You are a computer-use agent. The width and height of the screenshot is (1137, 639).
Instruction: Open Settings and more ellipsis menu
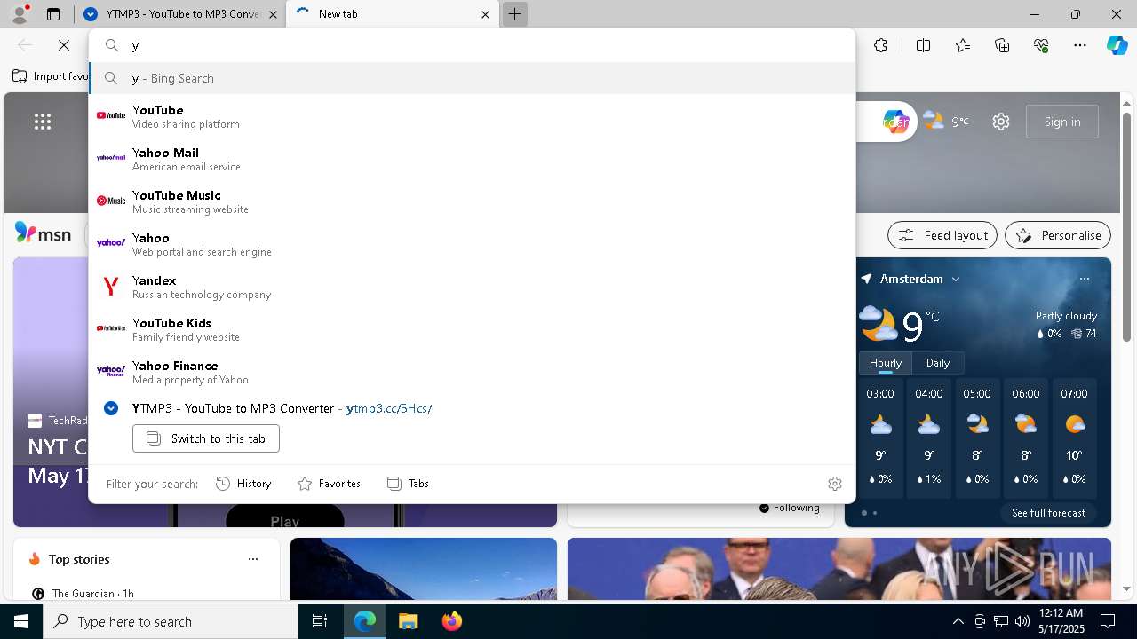[1080, 45]
